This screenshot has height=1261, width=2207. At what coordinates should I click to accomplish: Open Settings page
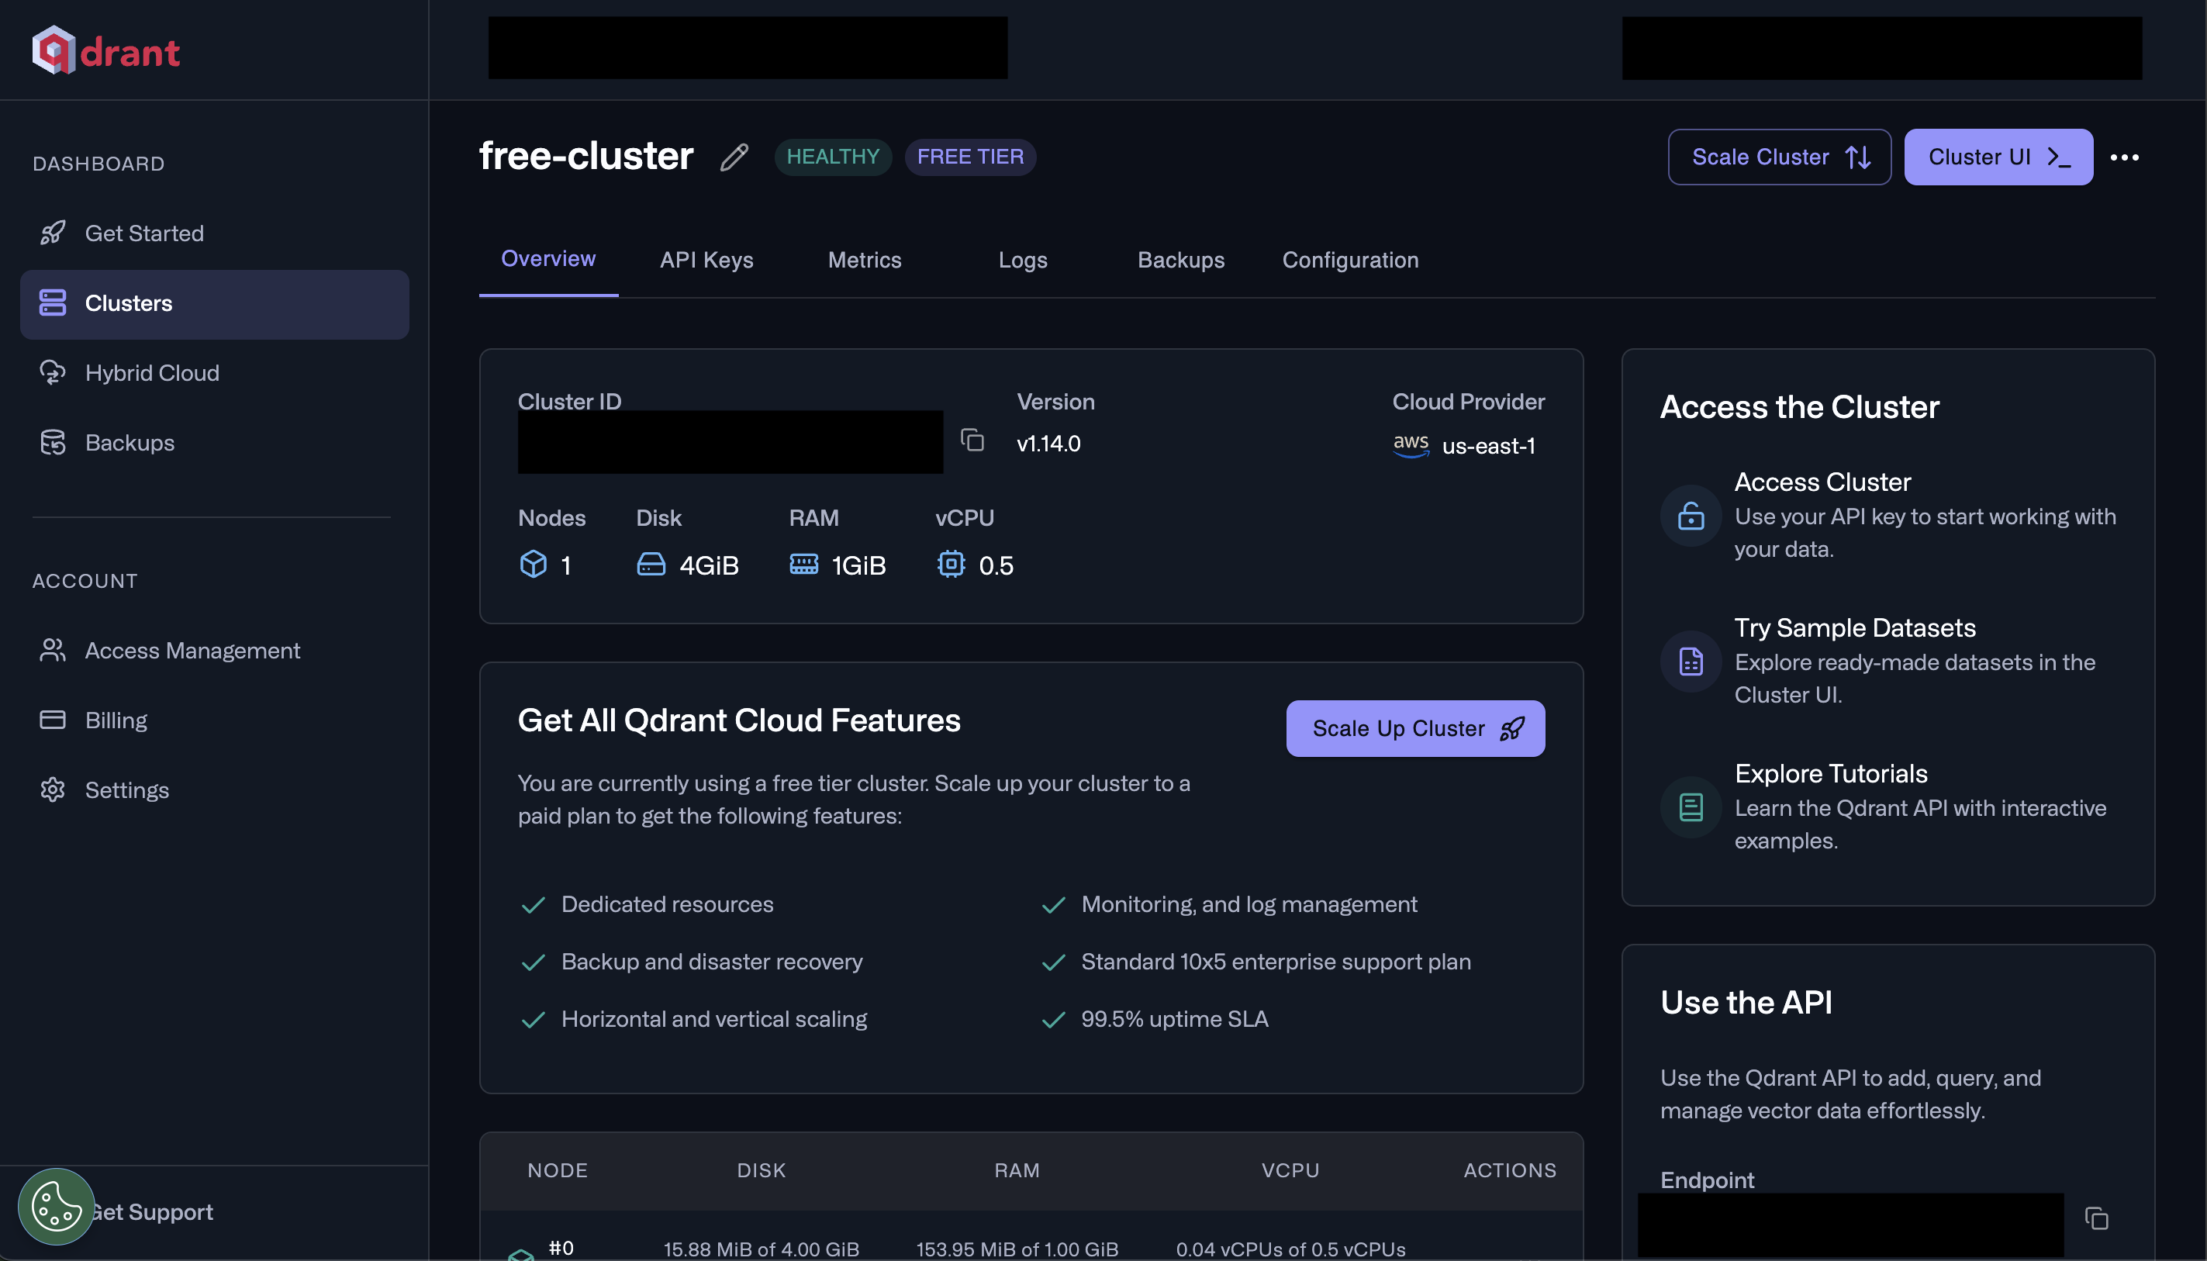point(214,789)
